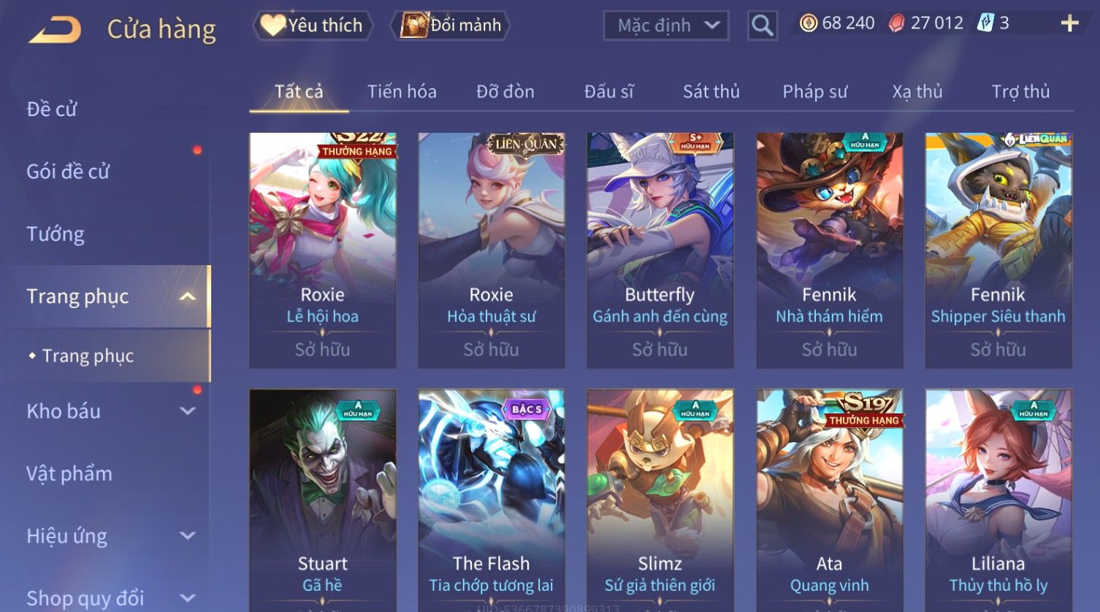Open Đổi mảnh chest icon

[x=414, y=26]
